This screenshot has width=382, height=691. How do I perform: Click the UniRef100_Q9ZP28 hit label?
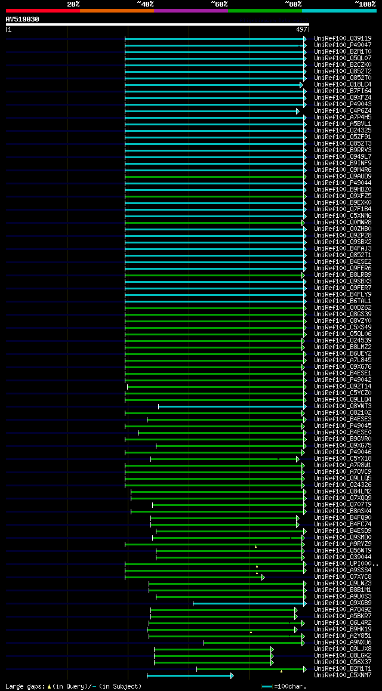(343, 235)
